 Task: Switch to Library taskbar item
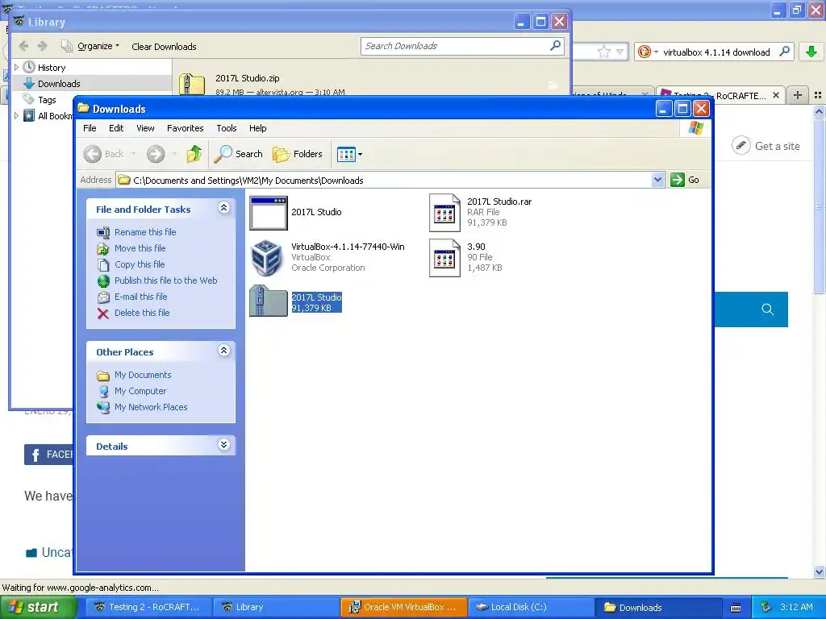coord(276,607)
